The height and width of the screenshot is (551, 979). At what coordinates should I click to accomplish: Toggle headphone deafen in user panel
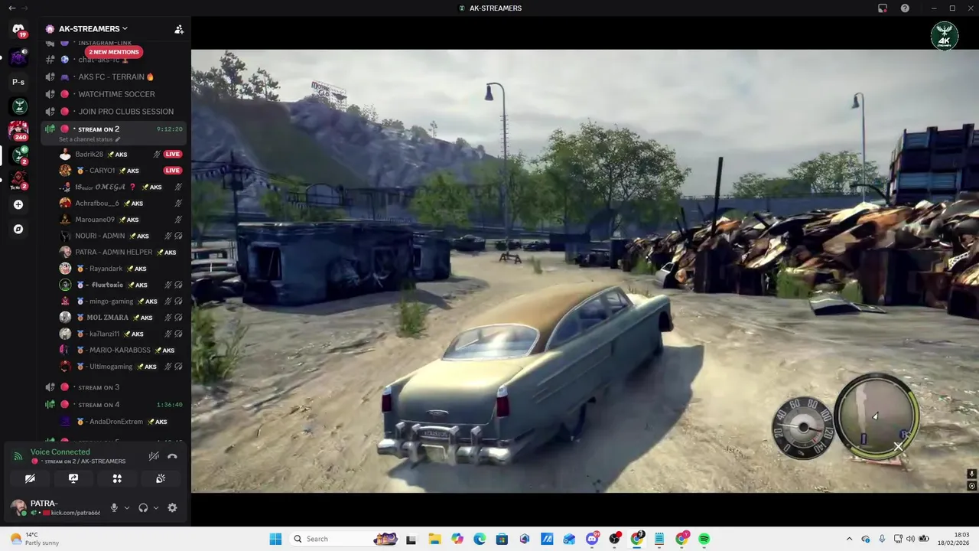point(143,507)
